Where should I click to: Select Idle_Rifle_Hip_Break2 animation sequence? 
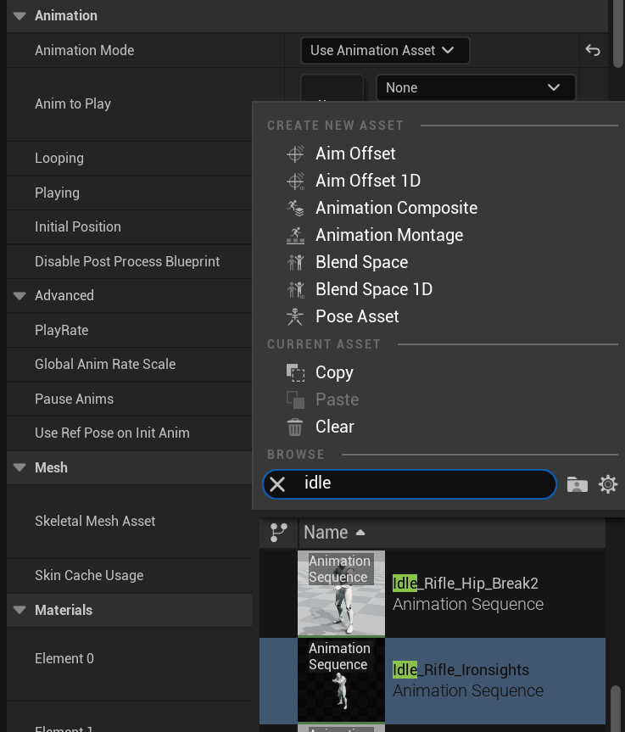coord(432,594)
